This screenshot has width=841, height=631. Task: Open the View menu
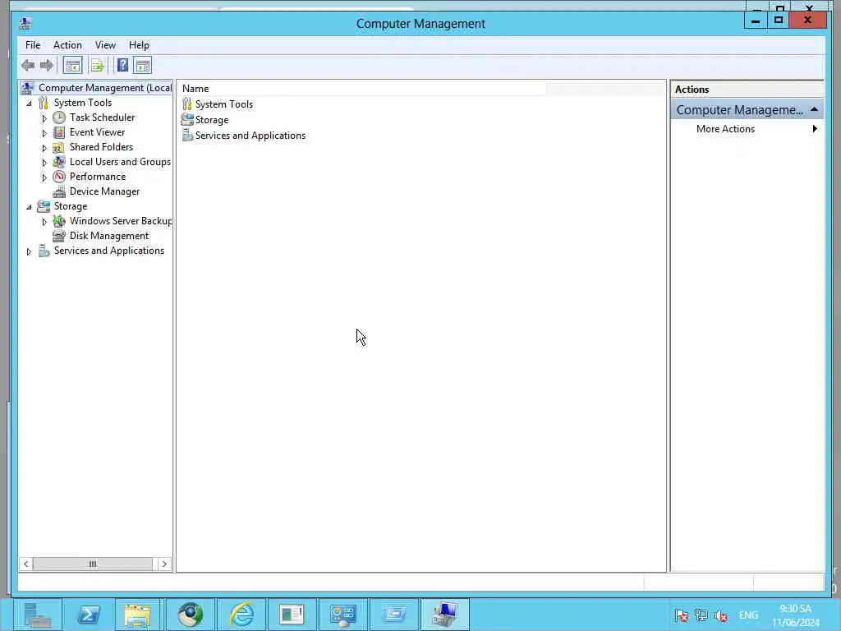[105, 45]
